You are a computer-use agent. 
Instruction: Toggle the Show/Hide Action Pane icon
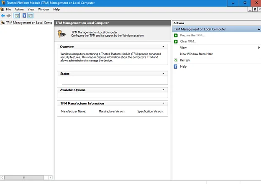coord(31,16)
